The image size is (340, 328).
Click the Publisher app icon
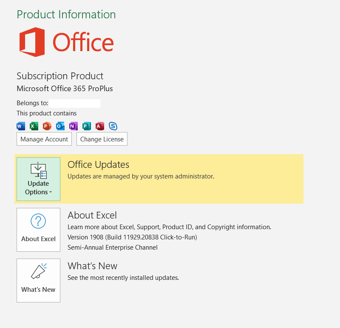(87, 126)
